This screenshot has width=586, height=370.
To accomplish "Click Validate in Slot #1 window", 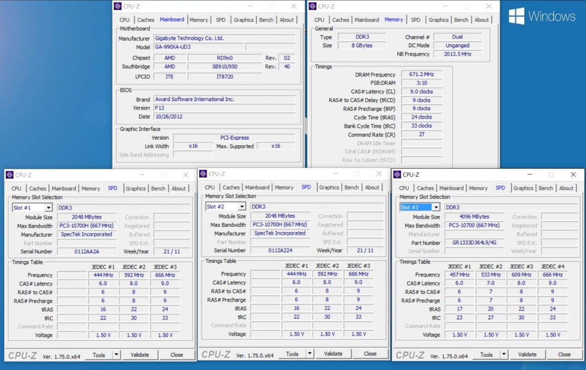I will (x=140, y=355).
